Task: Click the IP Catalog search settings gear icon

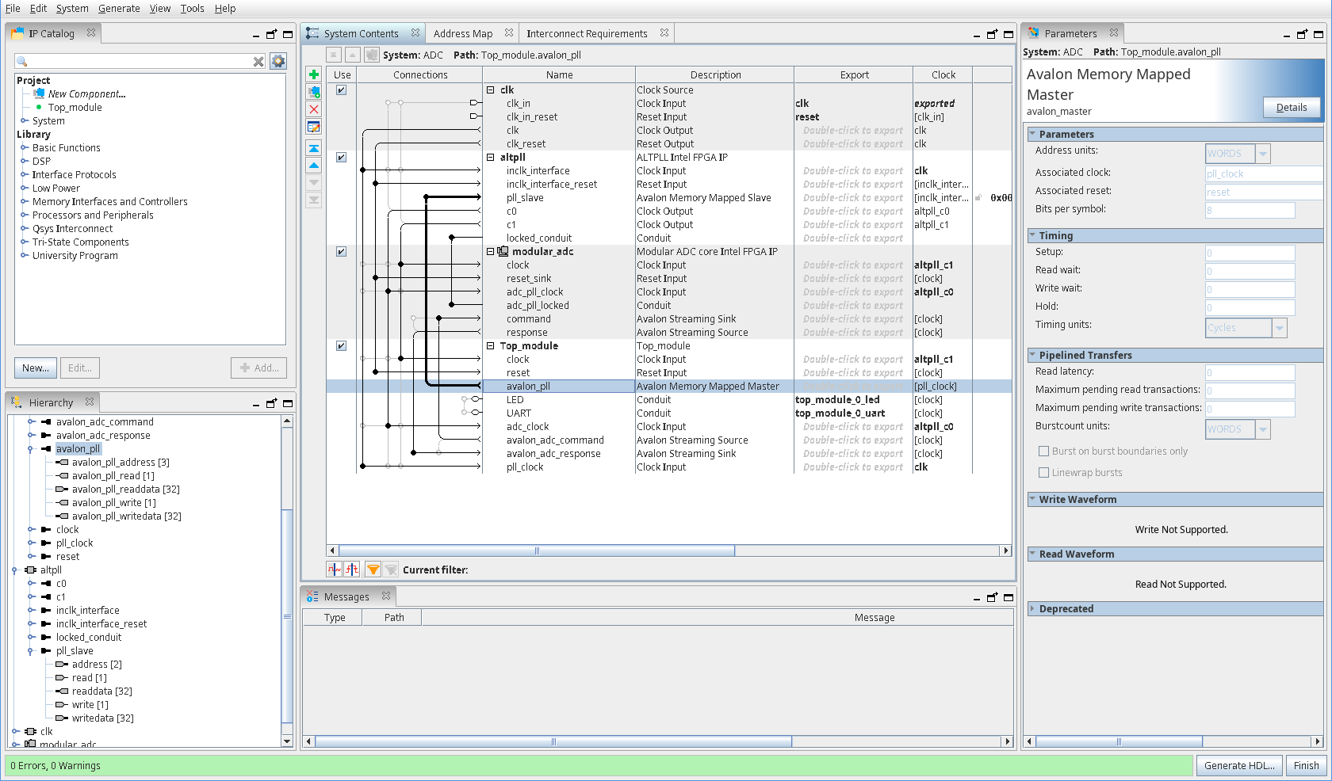Action: coord(278,61)
